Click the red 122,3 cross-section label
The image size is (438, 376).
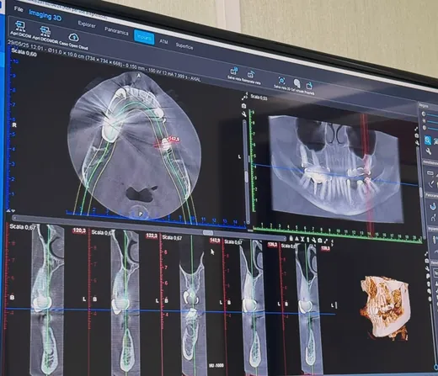(152, 236)
